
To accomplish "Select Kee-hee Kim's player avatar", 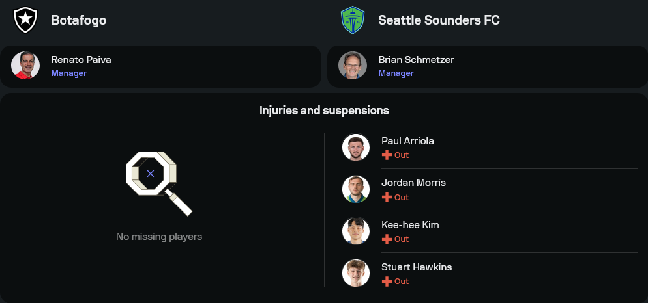I will [x=356, y=231].
